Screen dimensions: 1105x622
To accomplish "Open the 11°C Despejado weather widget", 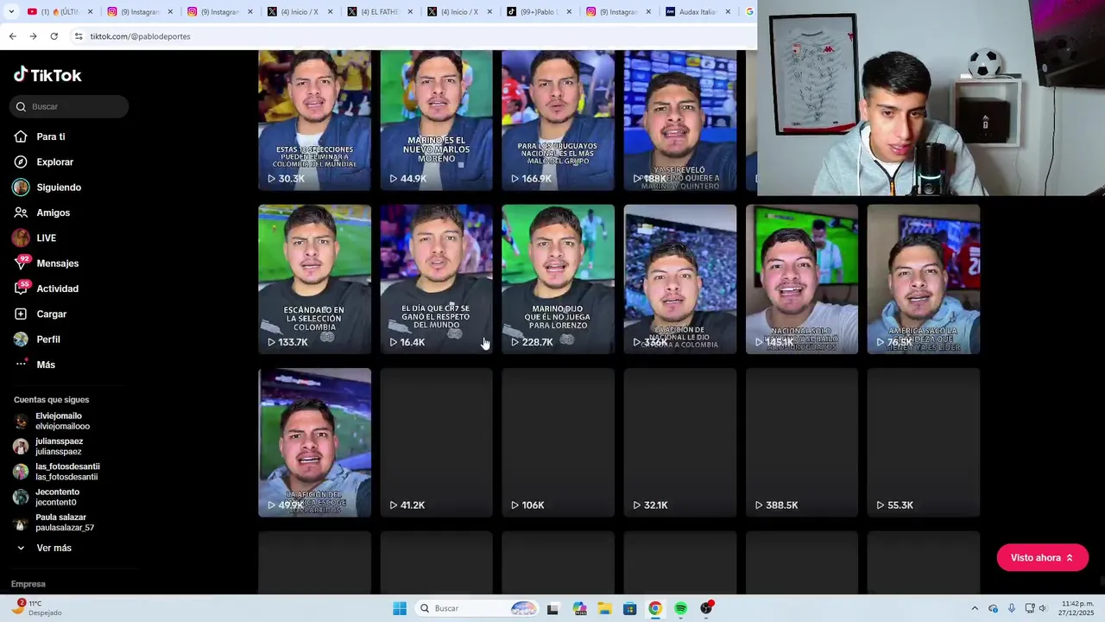I will coord(36,608).
